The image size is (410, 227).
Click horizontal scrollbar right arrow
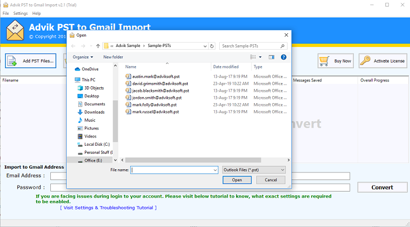click(x=289, y=160)
